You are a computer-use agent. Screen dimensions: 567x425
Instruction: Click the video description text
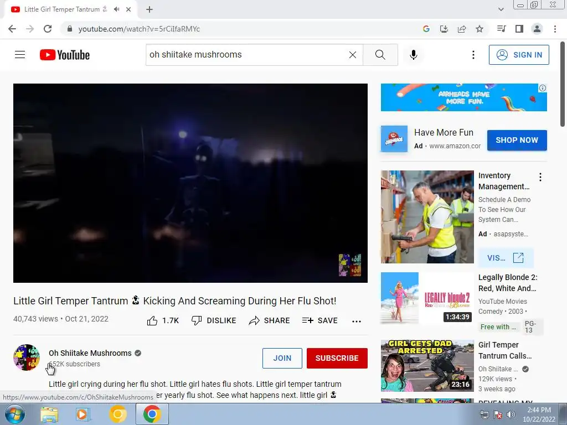tap(195, 390)
